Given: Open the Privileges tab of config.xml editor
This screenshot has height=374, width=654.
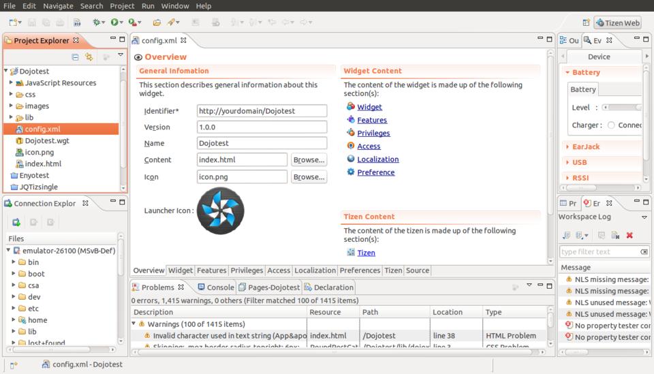Looking at the screenshot, I should [x=247, y=270].
